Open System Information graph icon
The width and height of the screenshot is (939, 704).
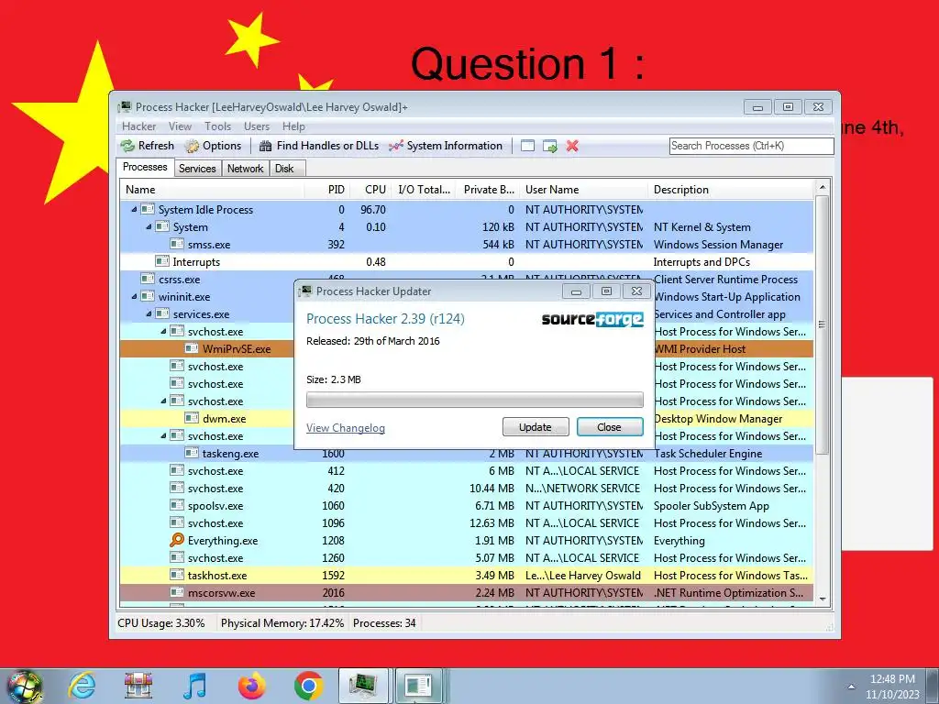[x=396, y=146]
